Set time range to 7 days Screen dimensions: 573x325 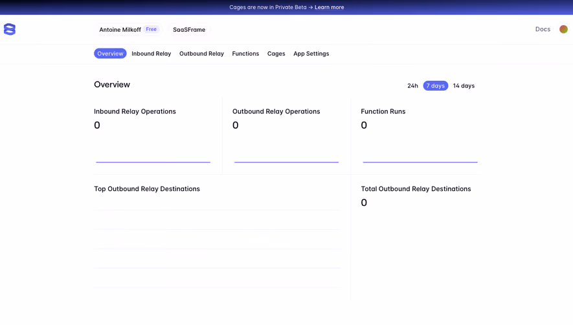[x=435, y=85]
